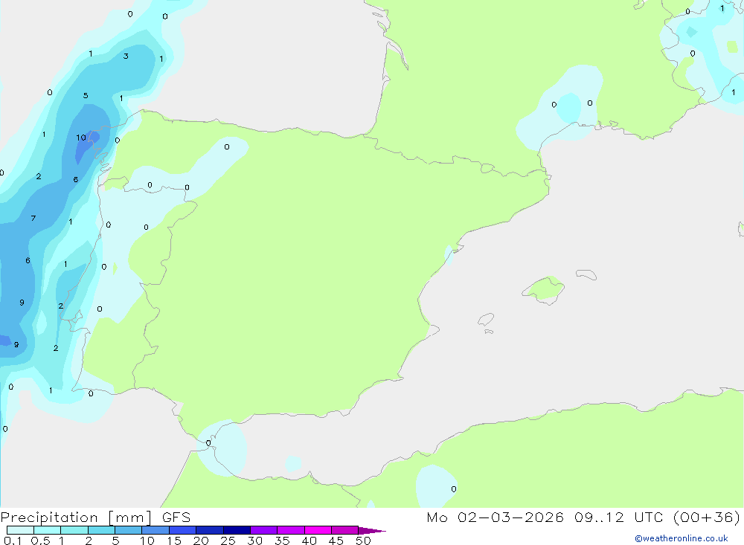This screenshot has width=744, height=545.
Task: Click the precipitation value 5 northwest of Spain
Action: coord(86,95)
